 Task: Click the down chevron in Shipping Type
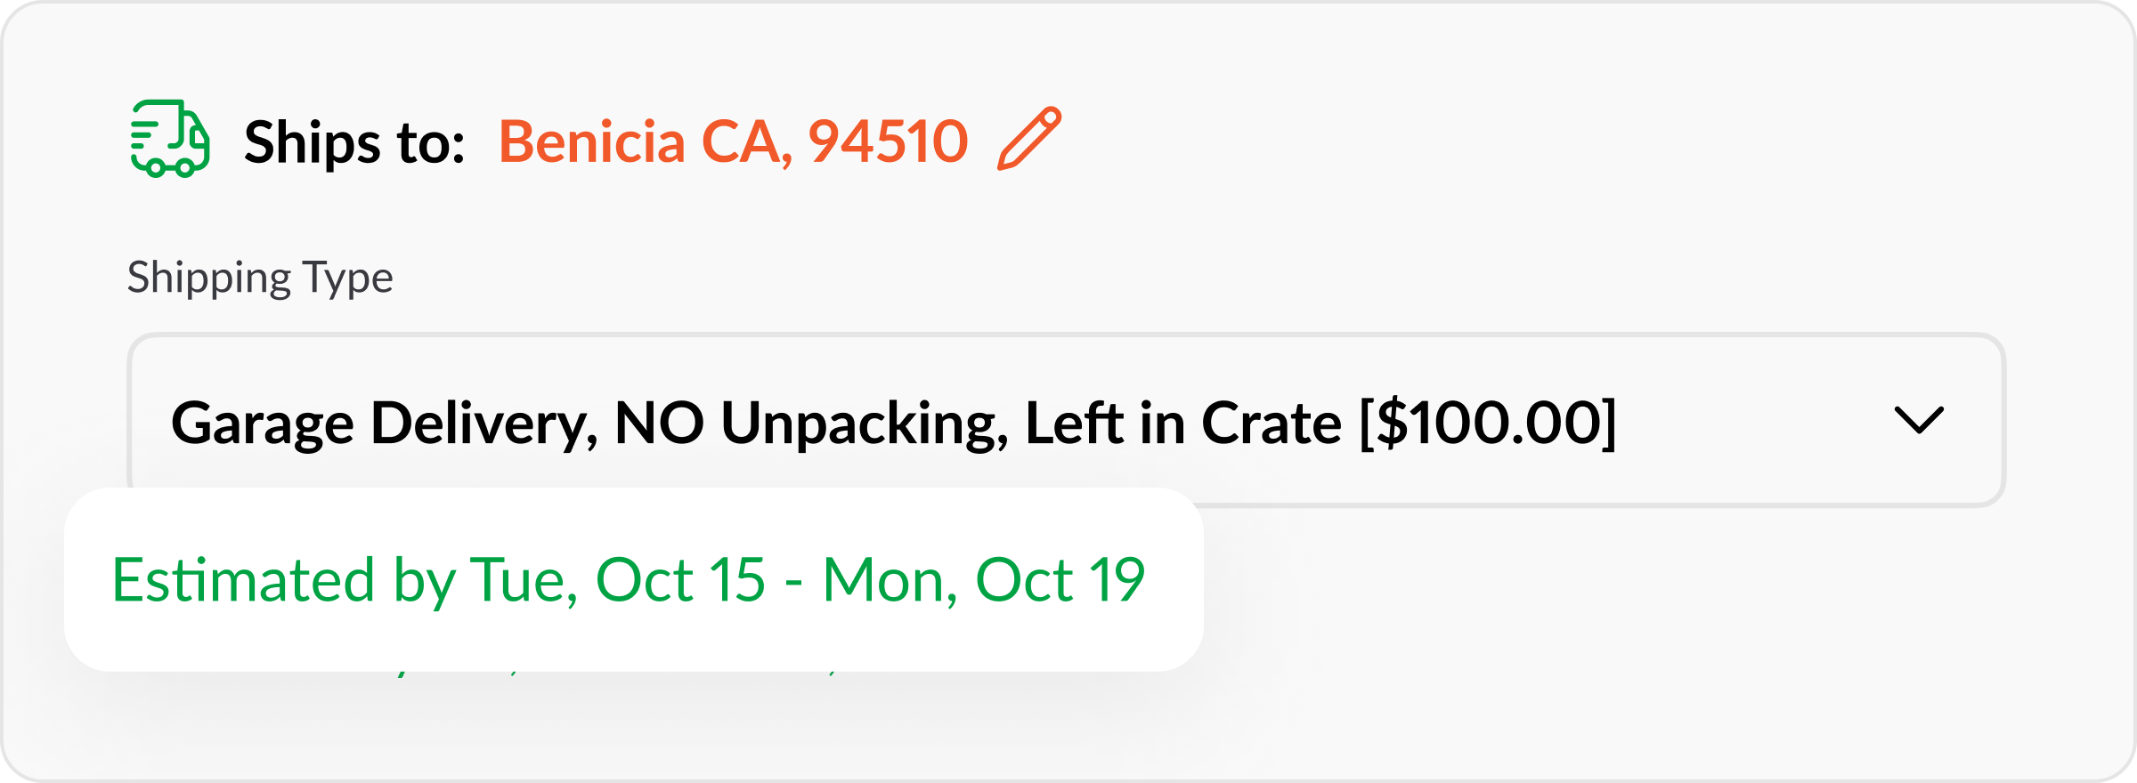point(1918,420)
